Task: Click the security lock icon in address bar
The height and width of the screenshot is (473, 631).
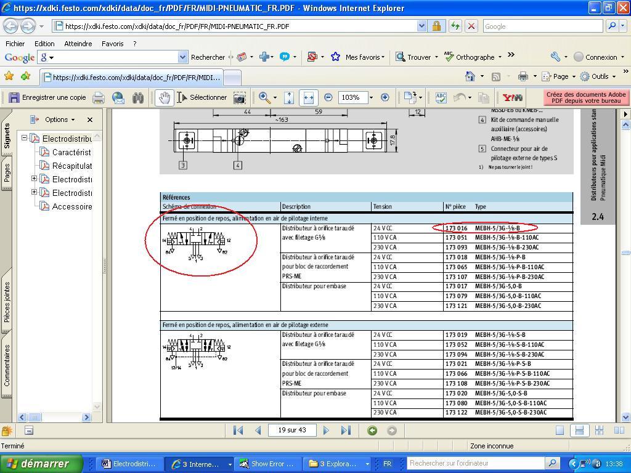Action: coord(436,26)
